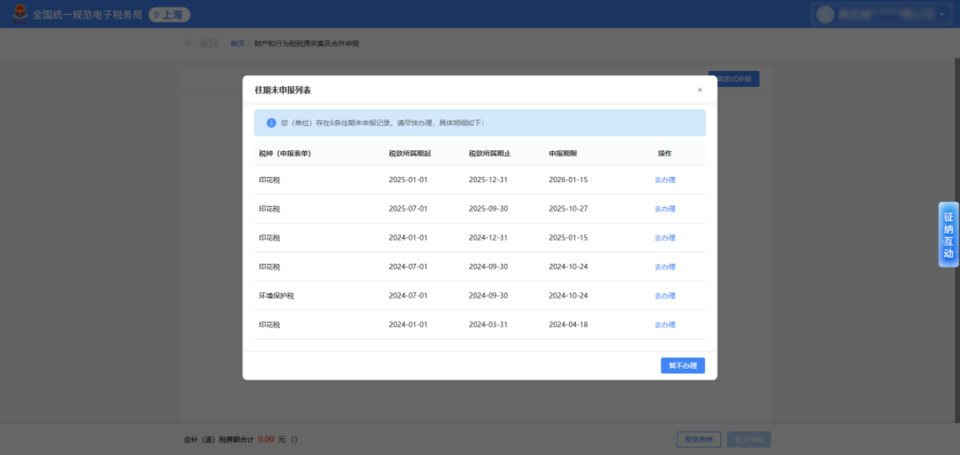
Task: Click the 上海 location selector in the header
Action: tap(170, 15)
